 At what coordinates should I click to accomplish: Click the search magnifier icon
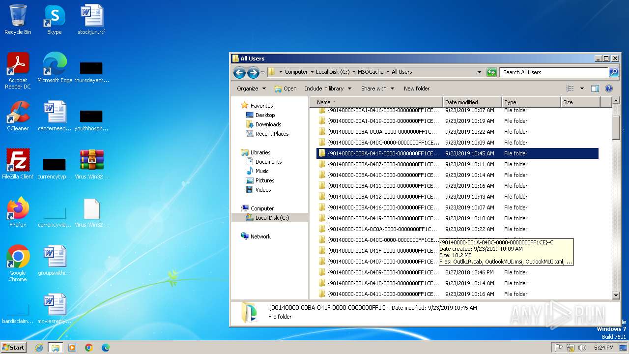click(x=613, y=72)
